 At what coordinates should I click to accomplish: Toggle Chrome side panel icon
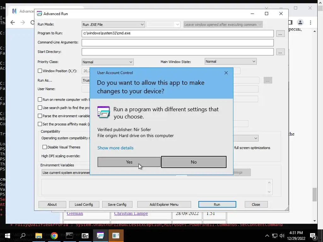[291, 22]
